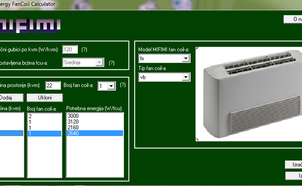Click the MIFIMI logo
The height and width of the screenshot is (186, 302).
coord(29,25)
